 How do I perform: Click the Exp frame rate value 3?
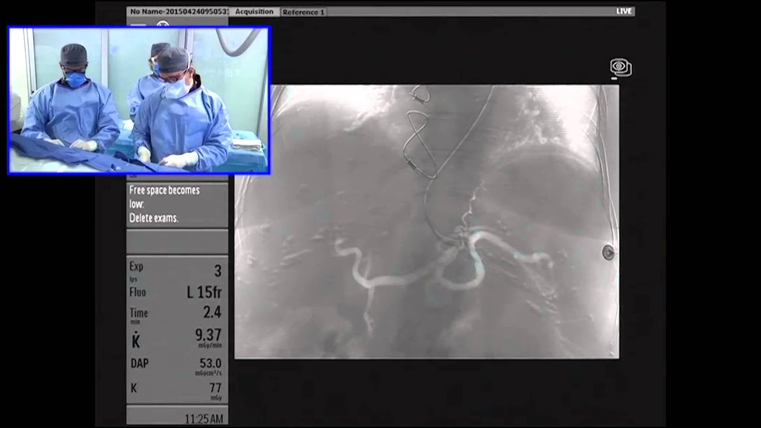click(x=218, y=271)
